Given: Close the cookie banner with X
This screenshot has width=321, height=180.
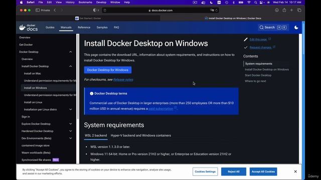Looking at the screenshot, I should tap(295, 171).
